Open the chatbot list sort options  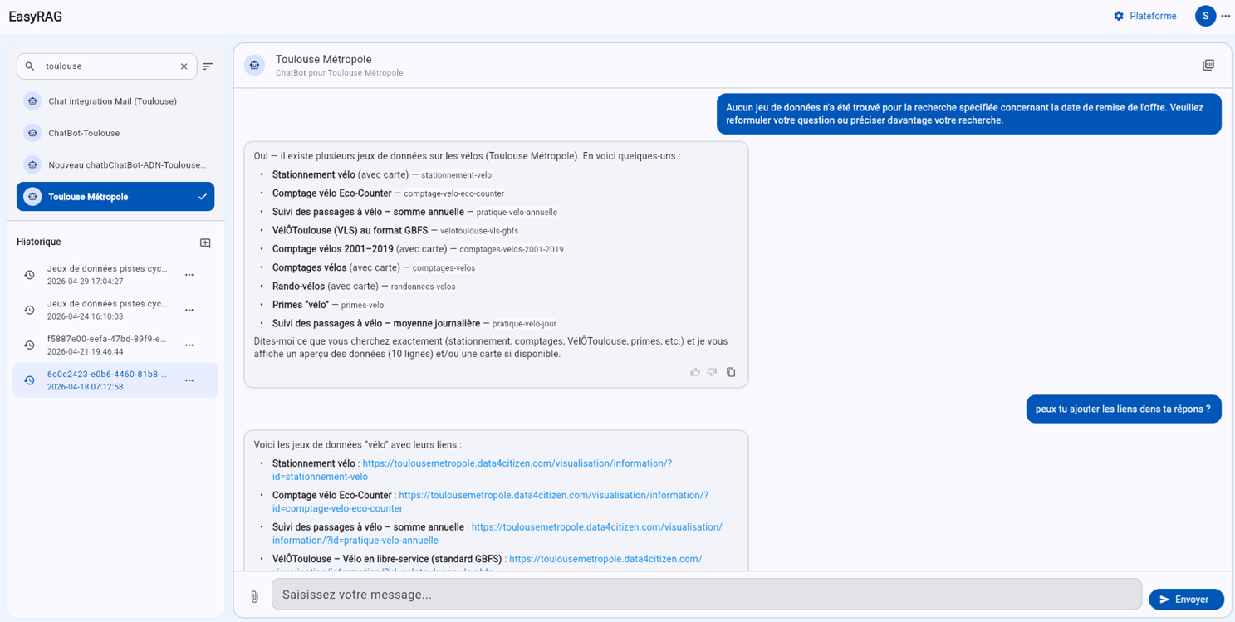[x=208, y=66]
